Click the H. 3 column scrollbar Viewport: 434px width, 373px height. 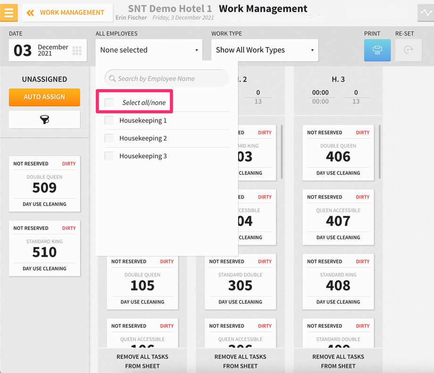[379, 152]
